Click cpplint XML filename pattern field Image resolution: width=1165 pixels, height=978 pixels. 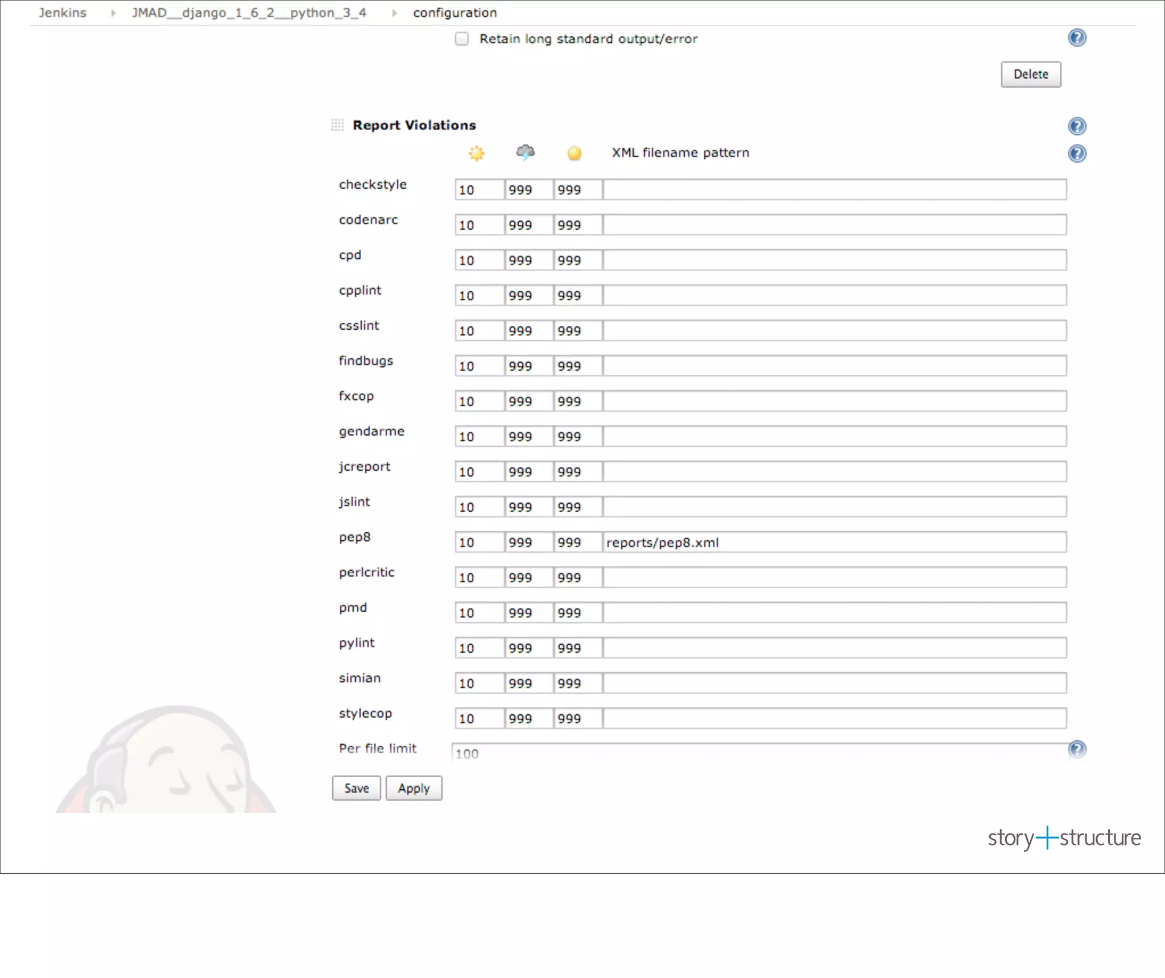click(834, 296)
